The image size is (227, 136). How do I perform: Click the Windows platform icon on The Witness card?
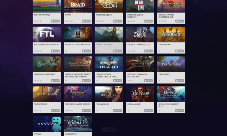click(159, 81)
